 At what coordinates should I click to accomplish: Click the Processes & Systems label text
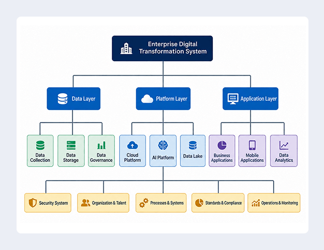coord(167,203)
